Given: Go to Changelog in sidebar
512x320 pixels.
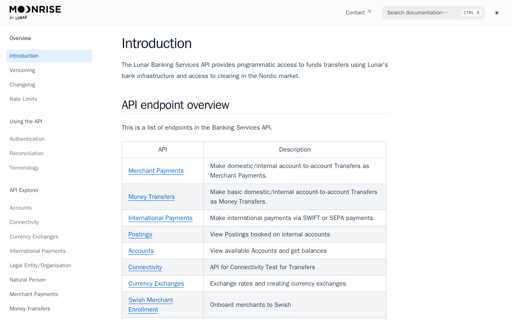Looking at the screenshot, I should [x=22, y=85].
